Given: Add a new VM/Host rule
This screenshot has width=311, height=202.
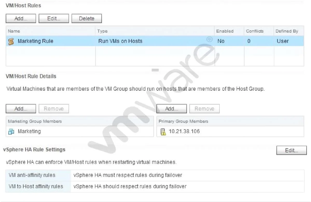Looking at the screenshot, I should (21, 18).
